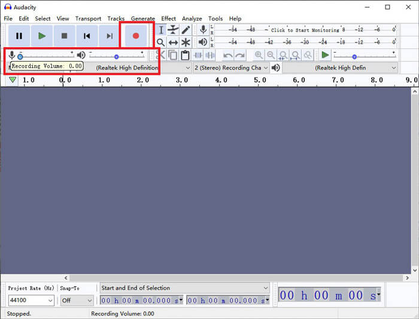Open the Project Rate 44100 dropdown
The width and height of the screenshot is (419, 319).
coord(31,300)
